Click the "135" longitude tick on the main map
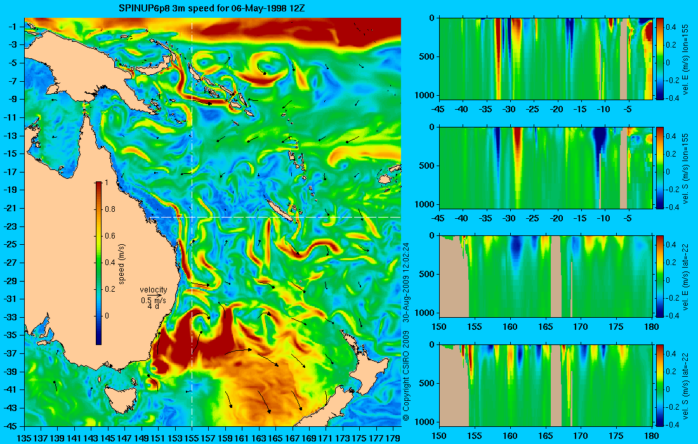Image resolution: width=698 pixels, height=444 pixels. point(24,438)
